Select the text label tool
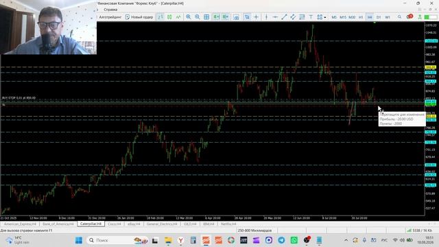 [x=311, y=17]
